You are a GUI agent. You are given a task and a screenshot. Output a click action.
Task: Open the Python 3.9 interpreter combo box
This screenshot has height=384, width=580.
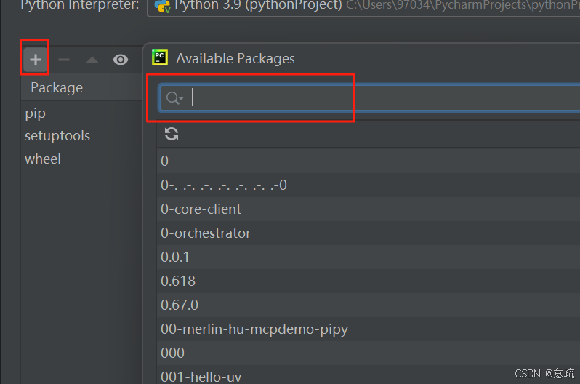[363, 6]
